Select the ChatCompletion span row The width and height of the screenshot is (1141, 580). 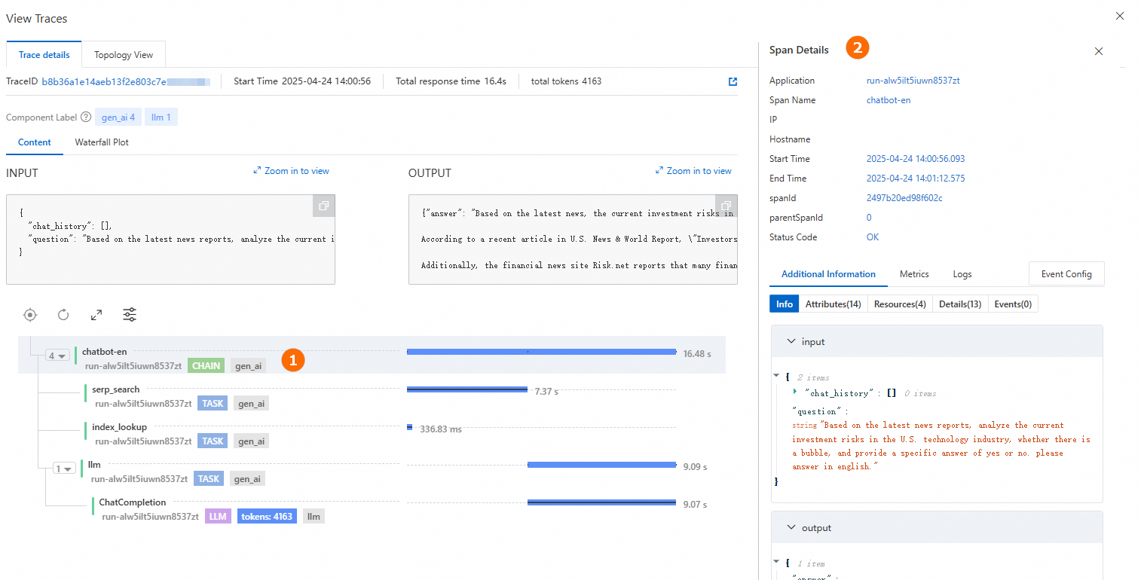[133, 502]
